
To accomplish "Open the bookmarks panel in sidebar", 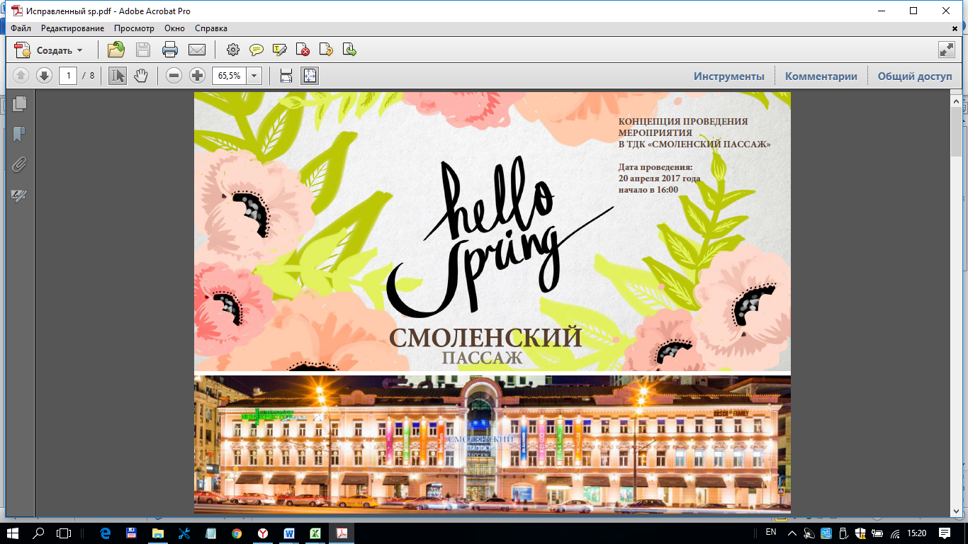I will pyautogui.click(x=19, y=134).
